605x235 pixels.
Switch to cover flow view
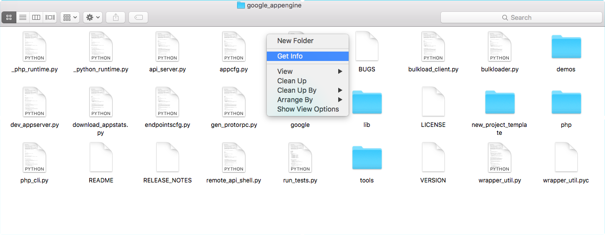[x=50, y=17]
